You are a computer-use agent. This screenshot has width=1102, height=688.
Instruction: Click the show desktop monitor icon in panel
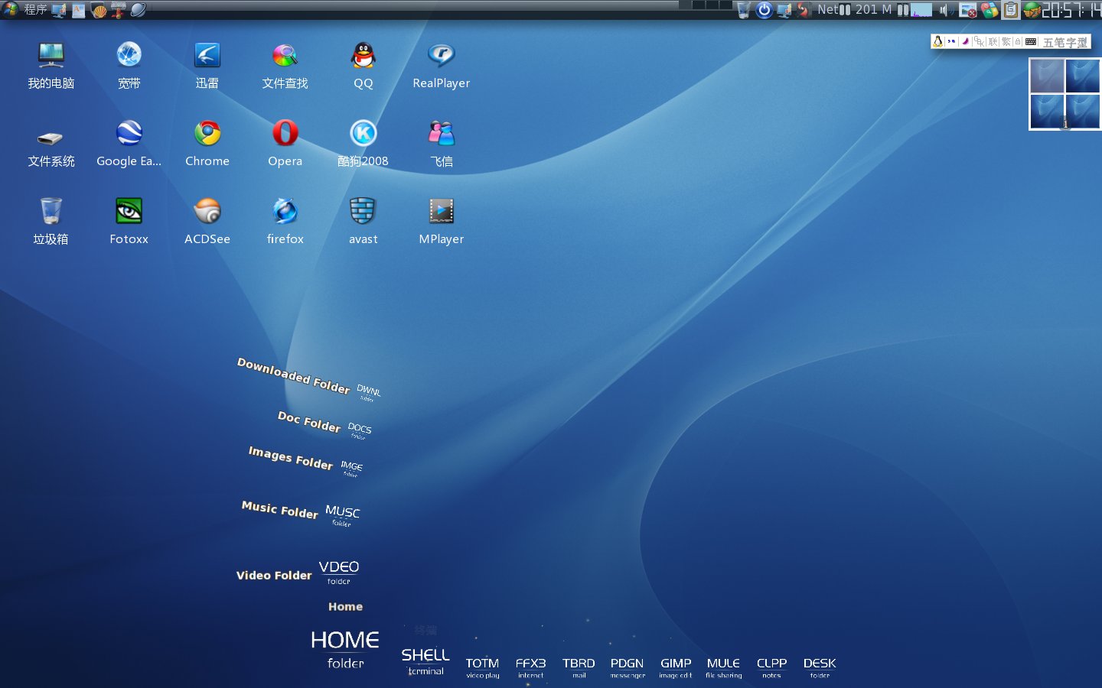tap(59, 10)
